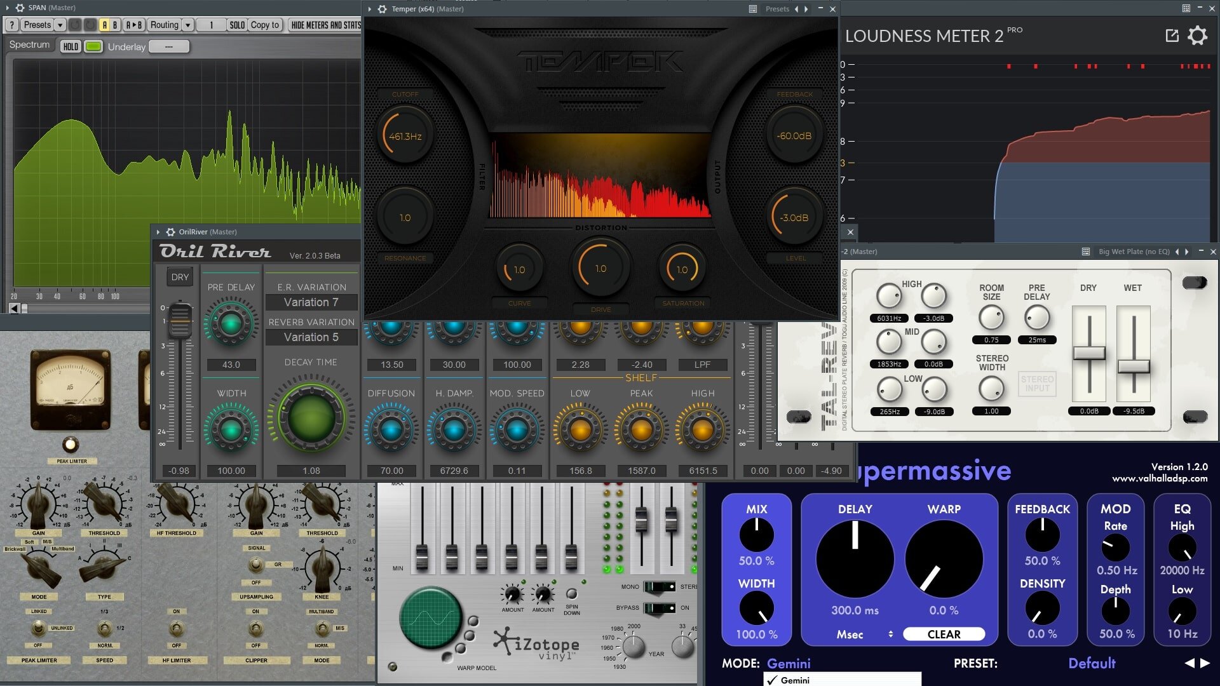Switch to SPAN state B

tap(115, 25)
